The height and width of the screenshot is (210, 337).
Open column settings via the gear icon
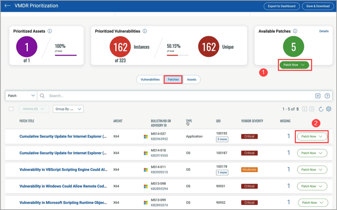328,109
